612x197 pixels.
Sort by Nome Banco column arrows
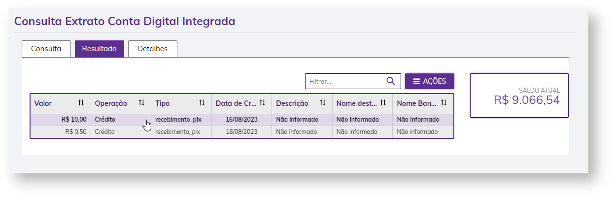coord(444,103)
